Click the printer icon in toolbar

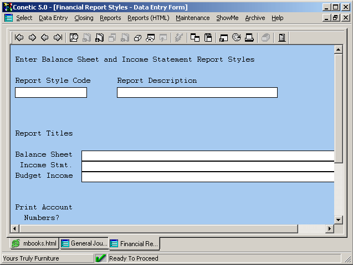coord(249,38)
